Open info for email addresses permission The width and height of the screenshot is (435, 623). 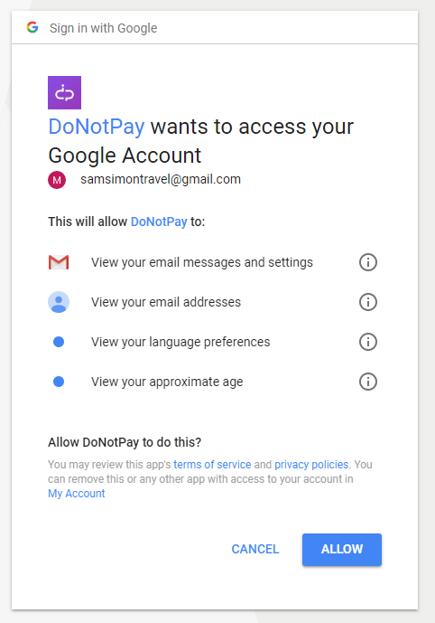(x=368, y=302)
